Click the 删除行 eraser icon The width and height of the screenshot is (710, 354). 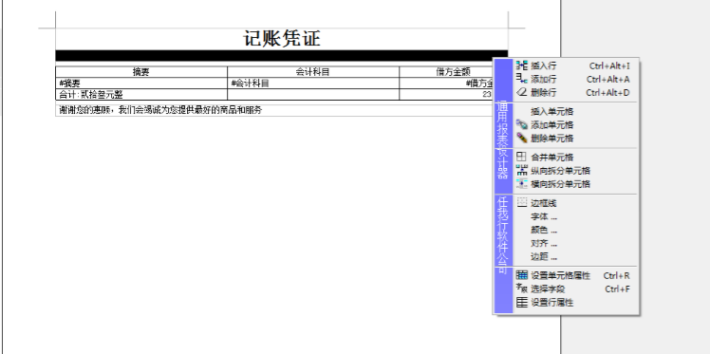click(522, 92)
